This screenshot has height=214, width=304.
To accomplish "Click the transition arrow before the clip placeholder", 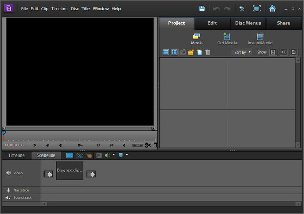I will pyautogui.click(x=48, y=174).
